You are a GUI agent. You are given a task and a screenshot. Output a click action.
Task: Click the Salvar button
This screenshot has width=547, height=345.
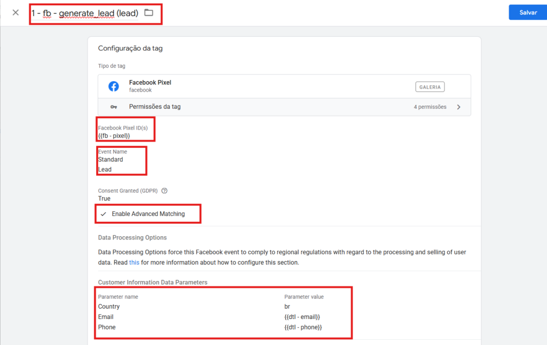(x=528, y=13)
